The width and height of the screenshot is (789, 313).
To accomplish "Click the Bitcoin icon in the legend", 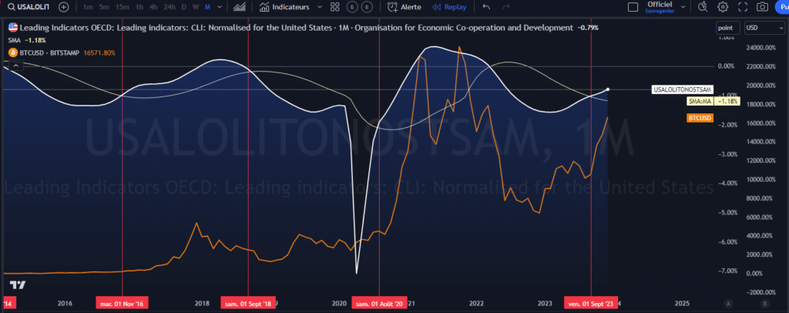I will point(13,52).
